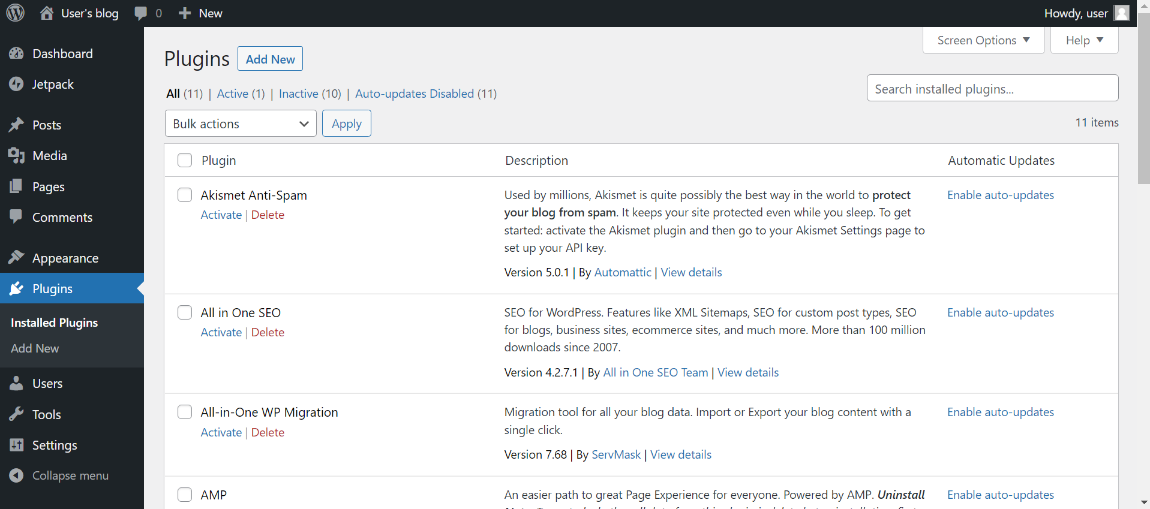Screen dimensions: 1150x509
Task: Check the AMP plugin checkbox
Action: 185,495
